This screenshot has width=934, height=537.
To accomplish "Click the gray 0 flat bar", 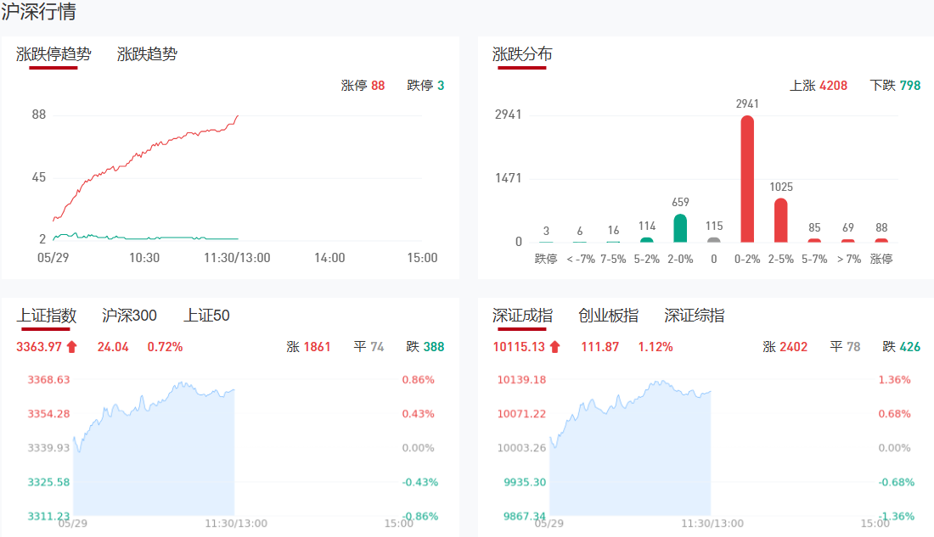I will [713, 240].
